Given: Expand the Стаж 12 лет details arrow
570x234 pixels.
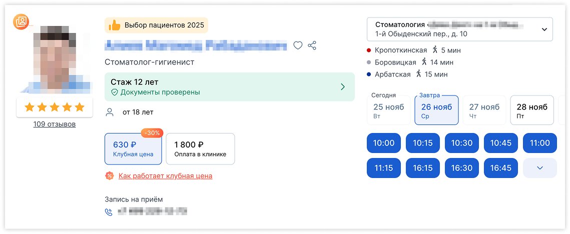Looking at the screenshot, I should (x=343, y=87).
